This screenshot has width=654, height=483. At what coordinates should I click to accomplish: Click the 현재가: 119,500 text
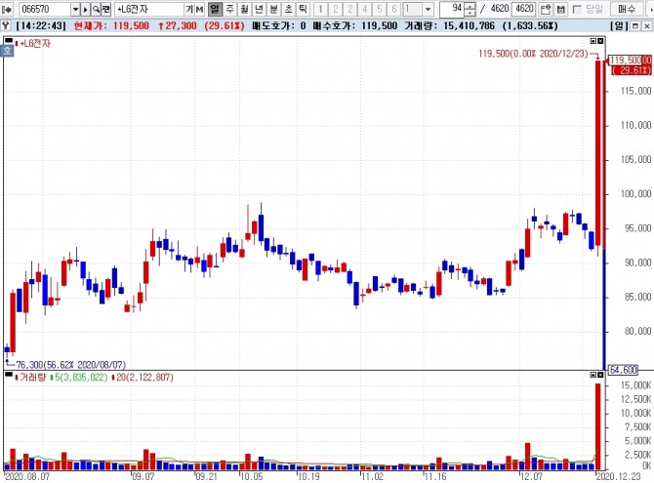[111, 26]
